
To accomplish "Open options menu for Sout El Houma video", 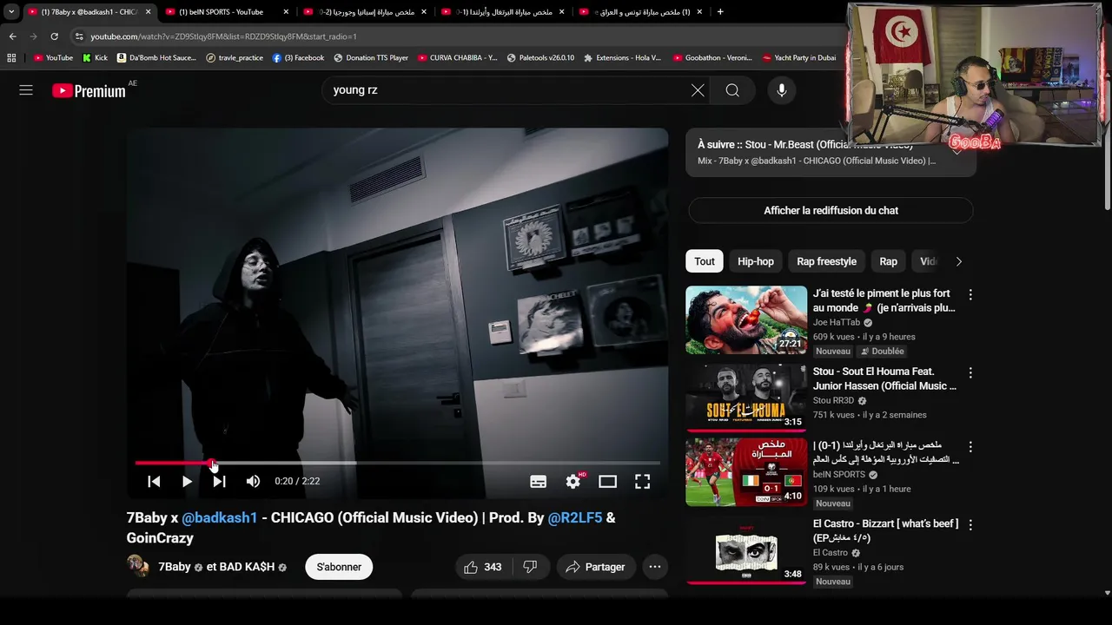I will pos(970,372).
